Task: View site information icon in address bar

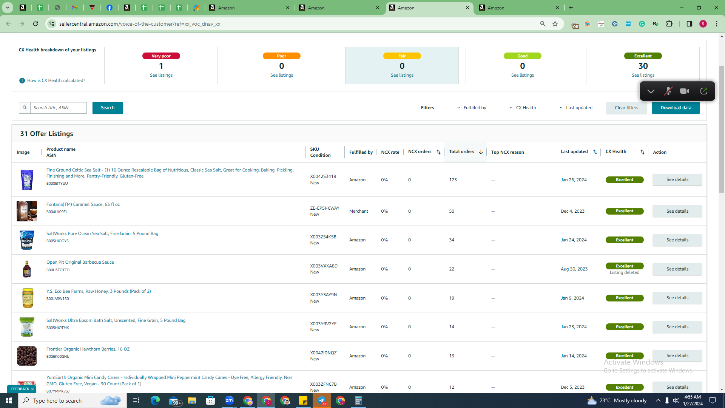Action: 52,24
